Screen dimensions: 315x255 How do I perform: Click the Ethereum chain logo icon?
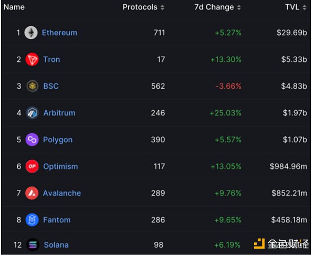click(31, 33)
